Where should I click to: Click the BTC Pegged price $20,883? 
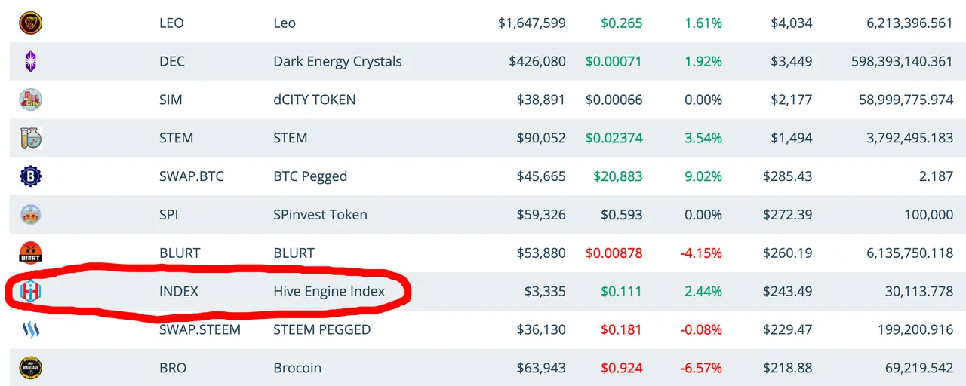click(x=618, y=176)
